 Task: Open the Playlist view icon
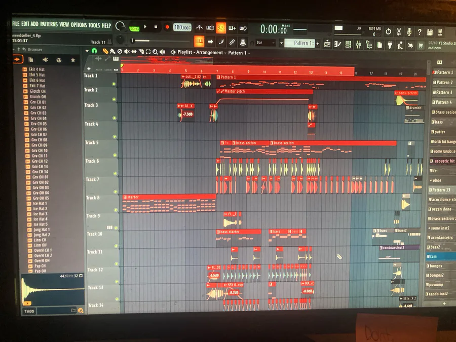tap(327, 44)
